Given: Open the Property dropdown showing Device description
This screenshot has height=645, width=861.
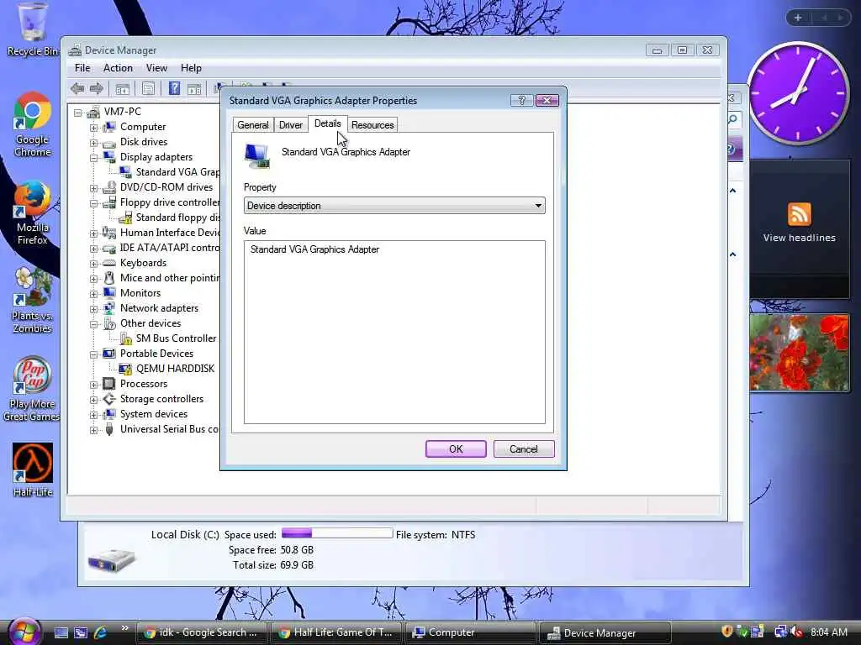Looking at the screenshot, I should [x=394, y=206].
